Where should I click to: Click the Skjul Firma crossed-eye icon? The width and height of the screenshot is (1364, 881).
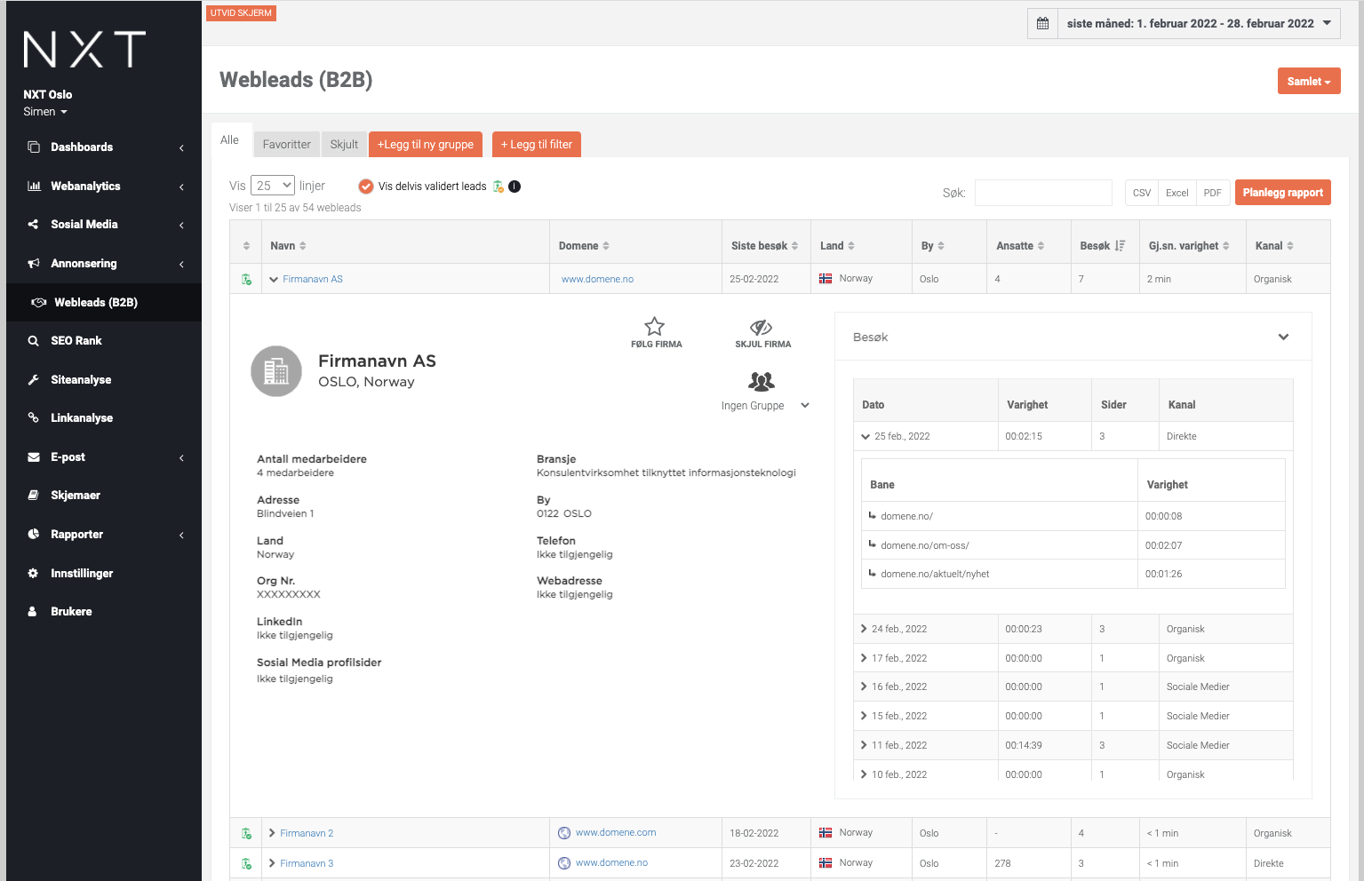tap(762, 327)
